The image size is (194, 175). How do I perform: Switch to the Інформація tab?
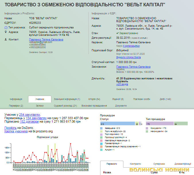click(16, 99)
